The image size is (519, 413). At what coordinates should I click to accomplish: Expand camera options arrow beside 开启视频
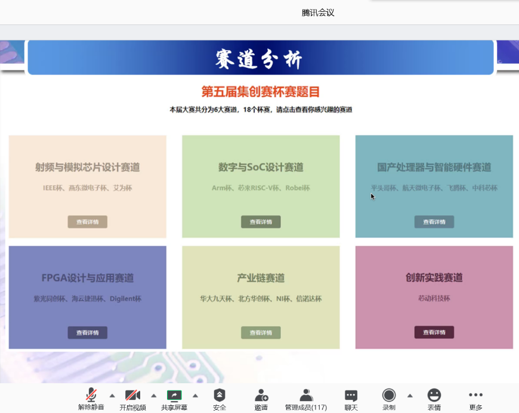click(x=153, y=395)
